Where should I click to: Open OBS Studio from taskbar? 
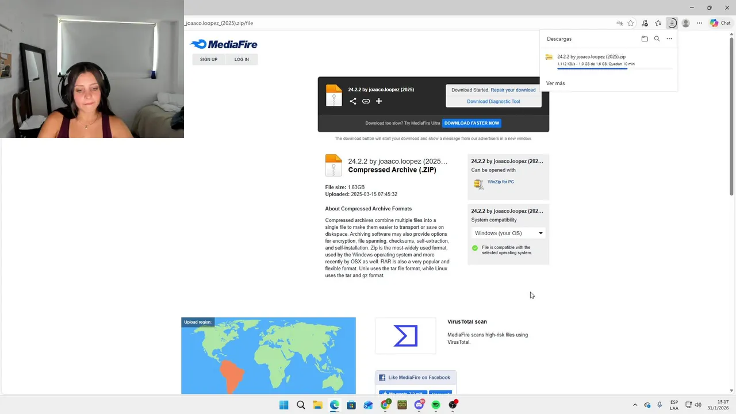[x=453, y=405]
